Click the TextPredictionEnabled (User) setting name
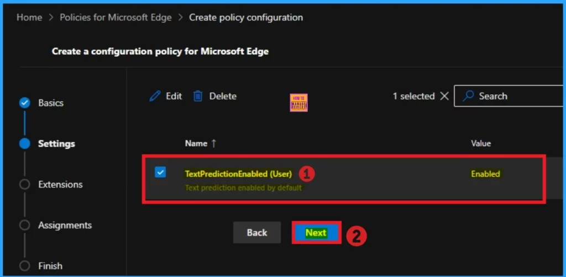The width and height of the screenshot is (566, 277). point(238,174)
